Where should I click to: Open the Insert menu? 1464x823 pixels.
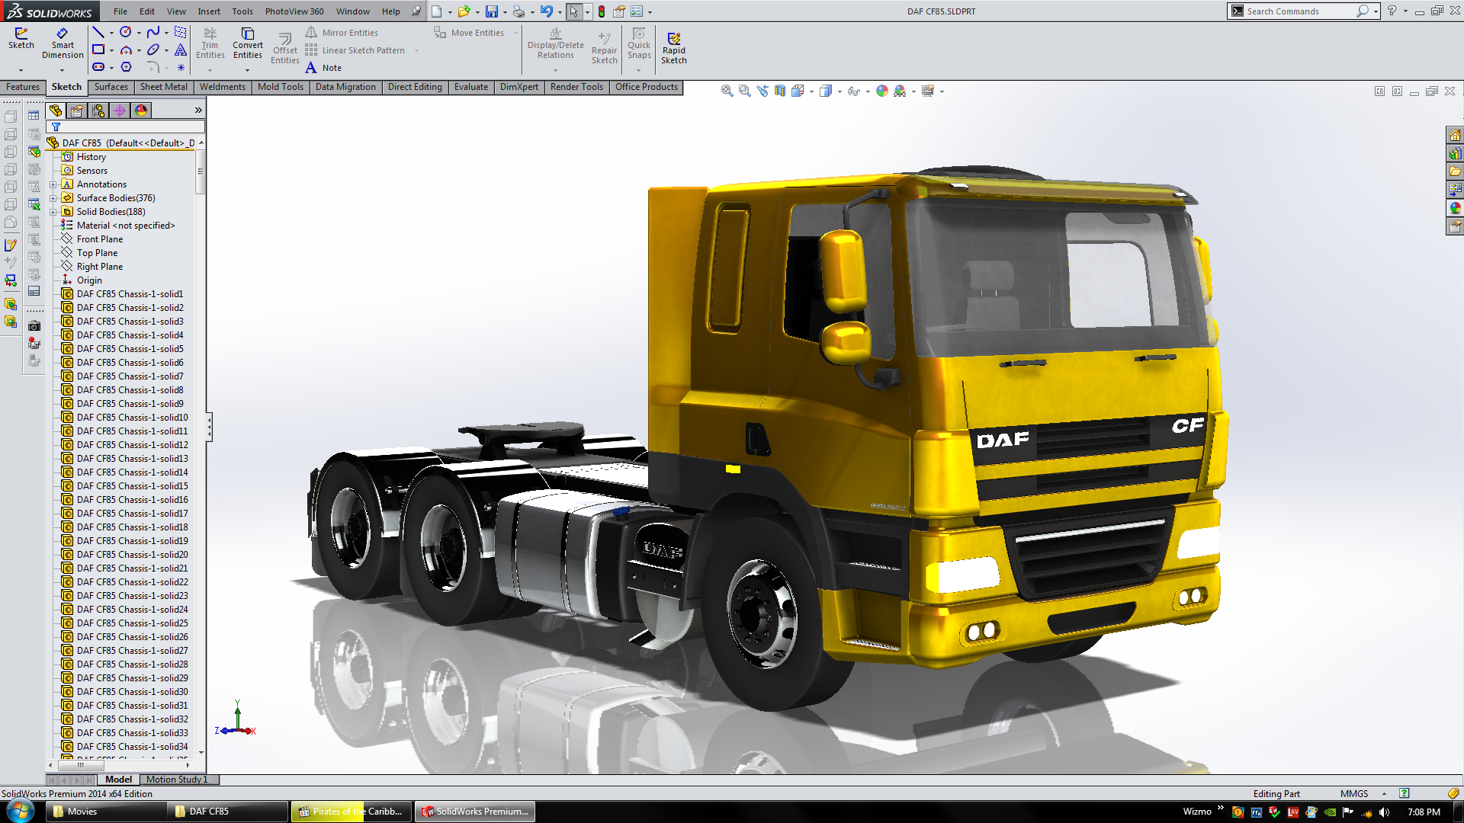click(x=209, y=11)
